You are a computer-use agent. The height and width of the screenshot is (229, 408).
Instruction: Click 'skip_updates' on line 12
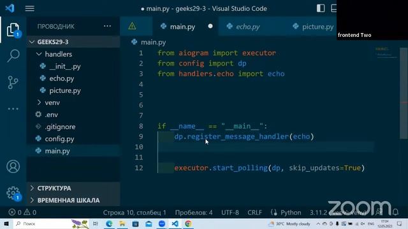tap(314, 168)
